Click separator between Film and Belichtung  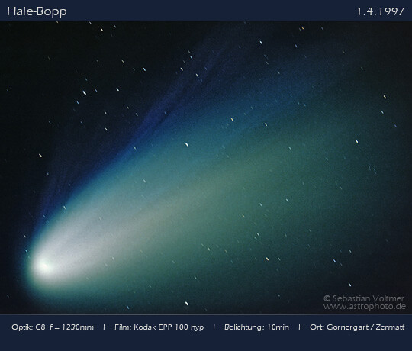point(214,327)
